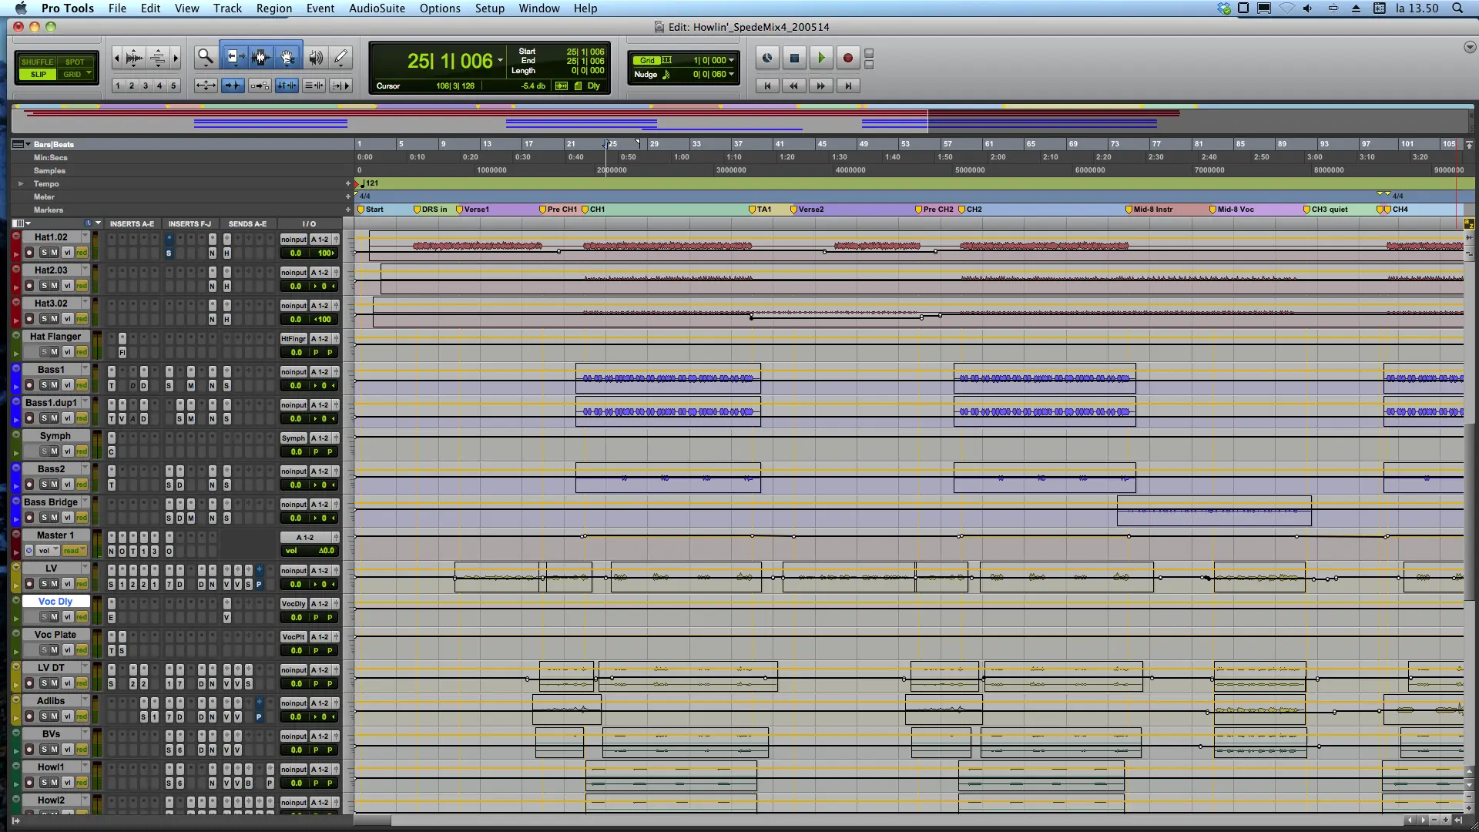The height and width of the screenshot is (832, 1479).
Task: Click the Online (sync) transport button
Action: coord(767,58)
